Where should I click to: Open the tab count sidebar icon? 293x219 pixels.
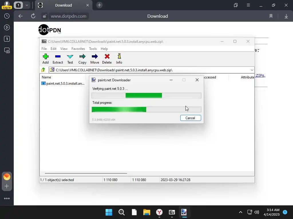point(7,39)
